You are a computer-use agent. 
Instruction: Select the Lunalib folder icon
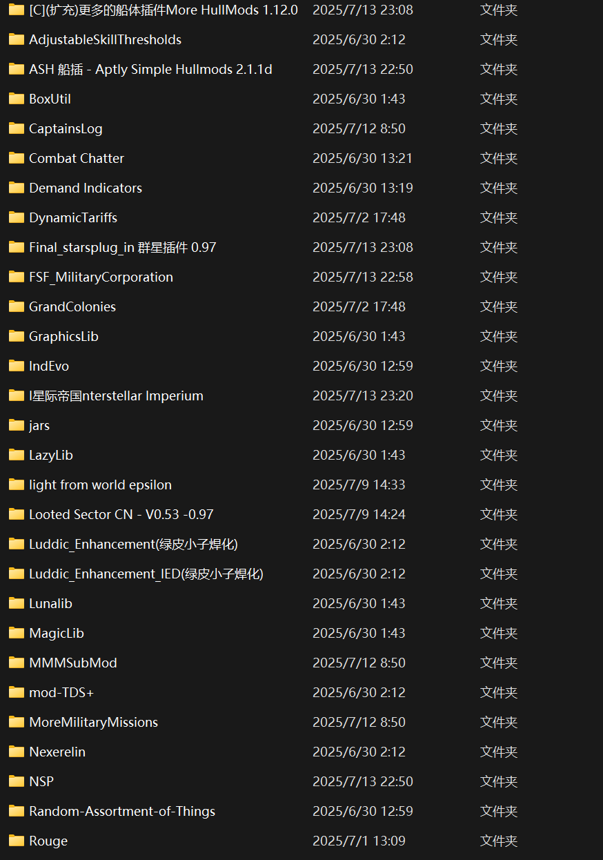tap(17, 603)
